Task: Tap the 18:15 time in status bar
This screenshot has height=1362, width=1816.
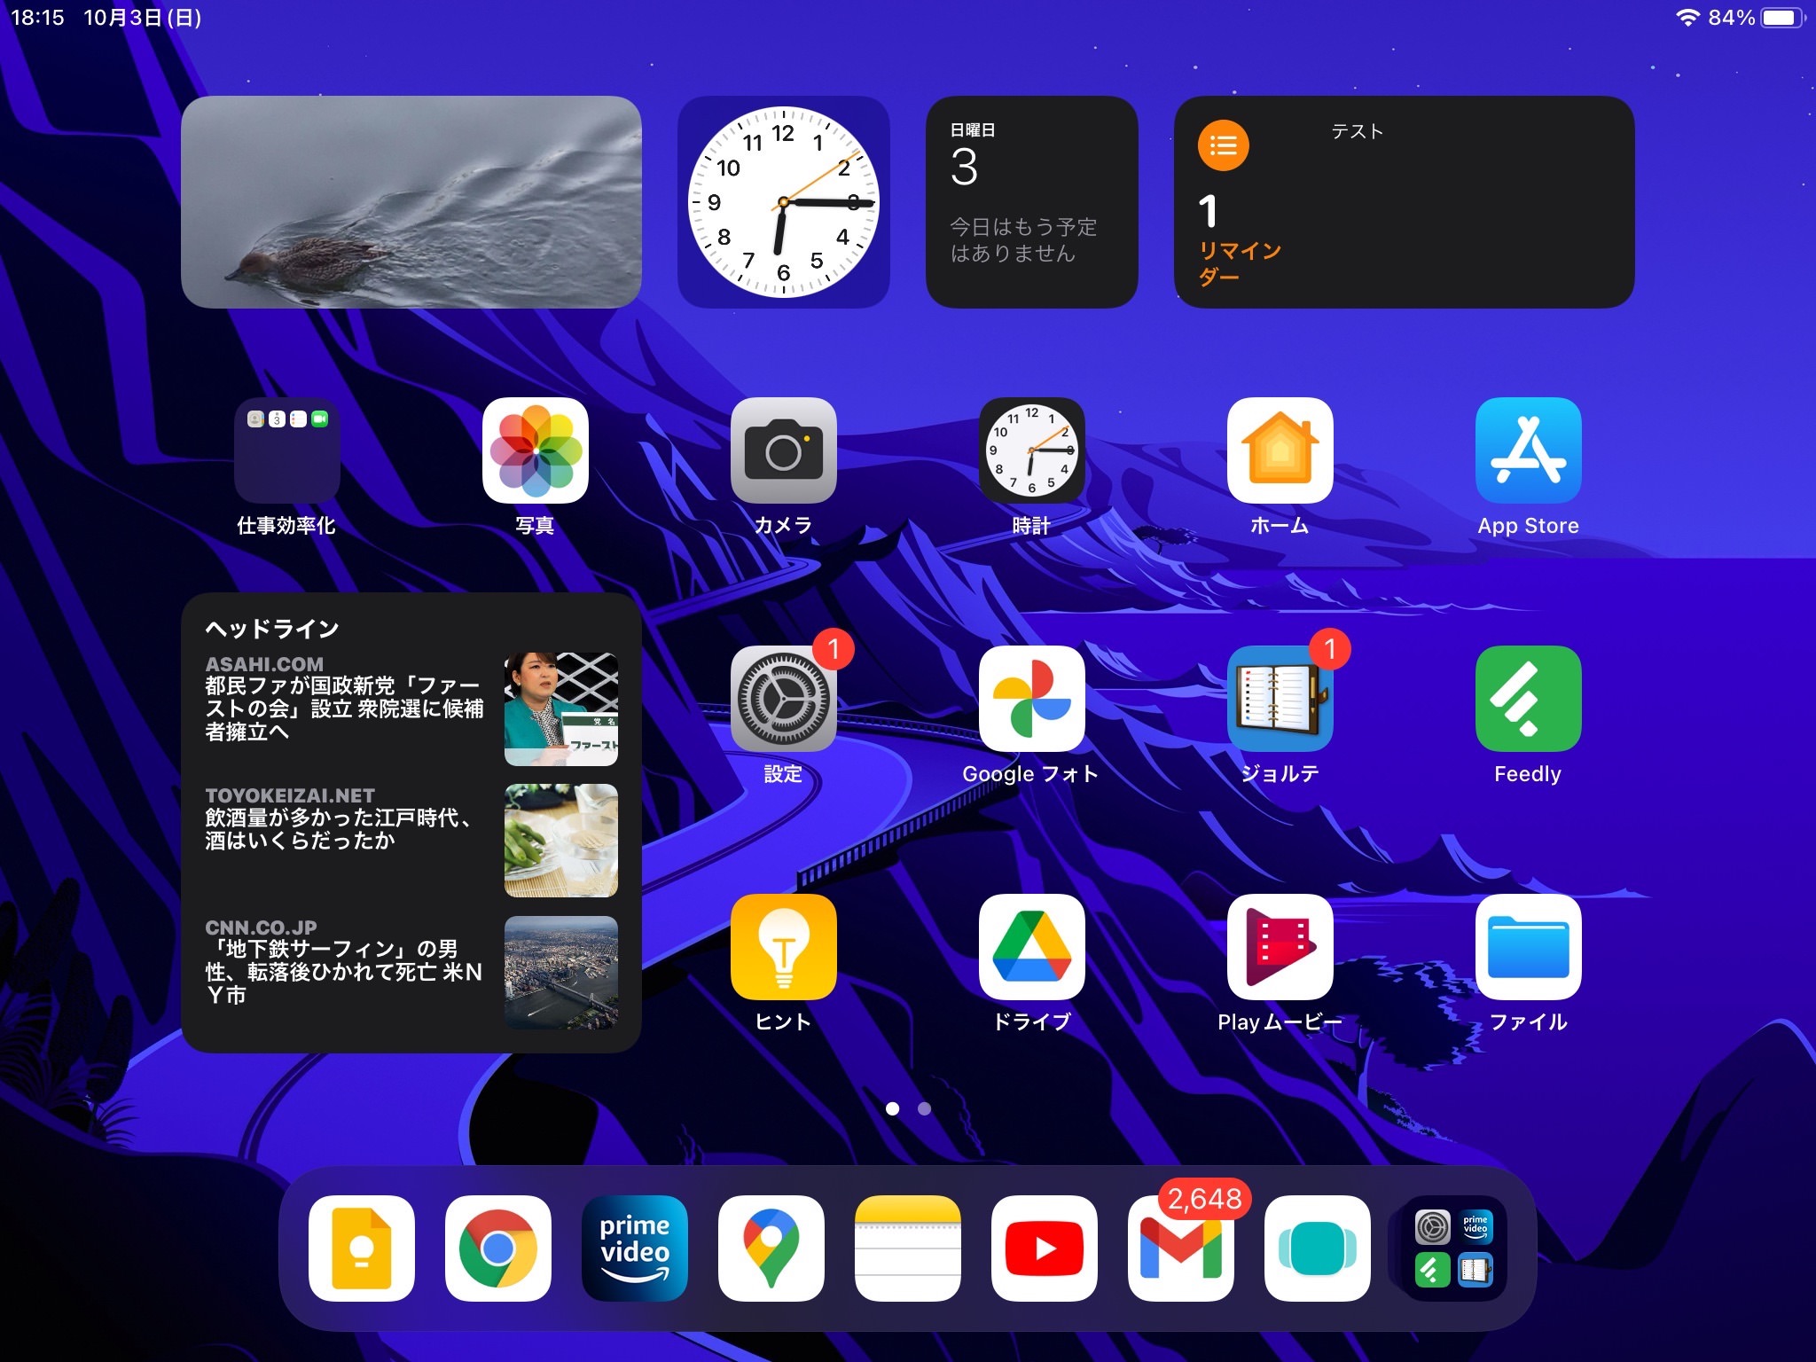Action: click(37, 18)
